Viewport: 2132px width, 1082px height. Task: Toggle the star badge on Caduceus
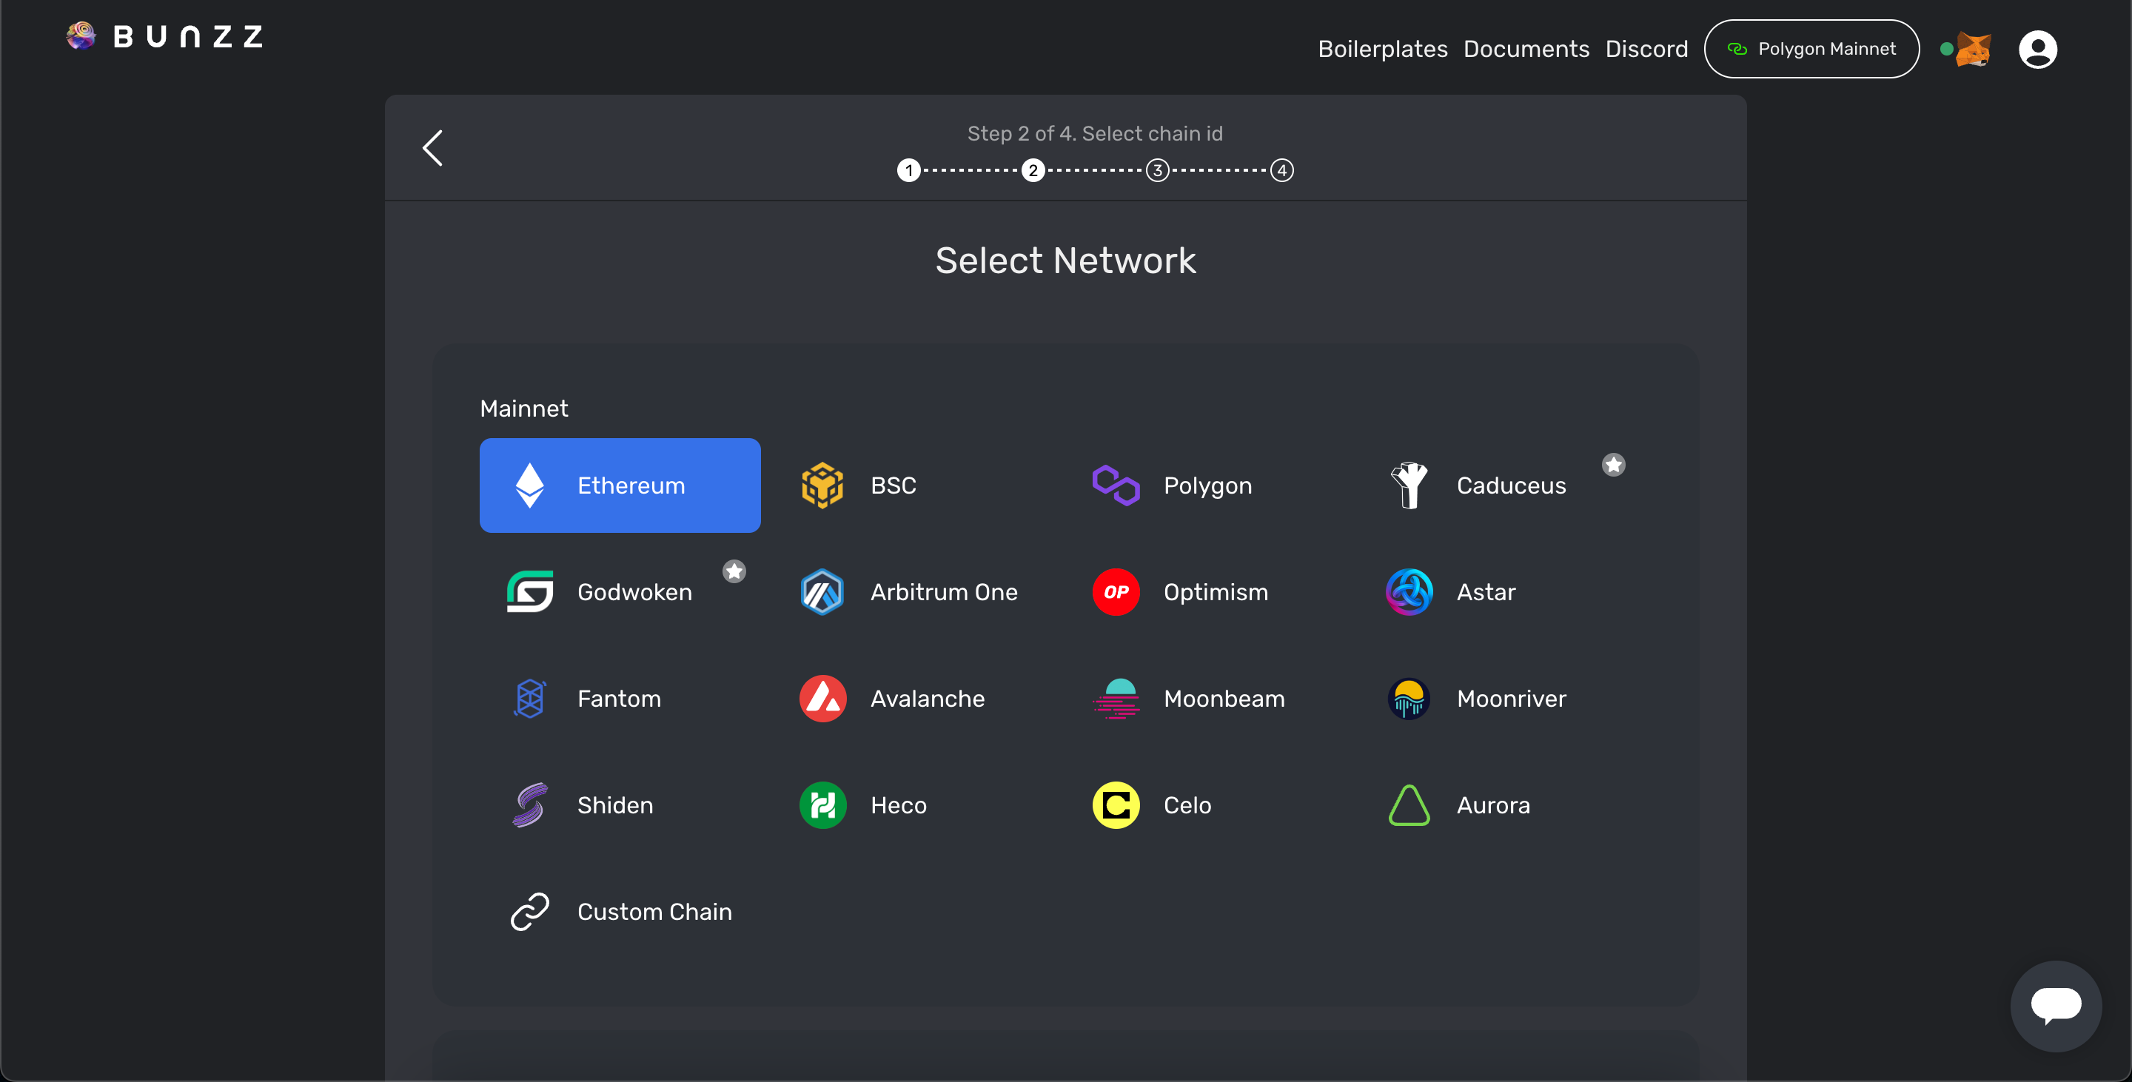(1613, 465)
